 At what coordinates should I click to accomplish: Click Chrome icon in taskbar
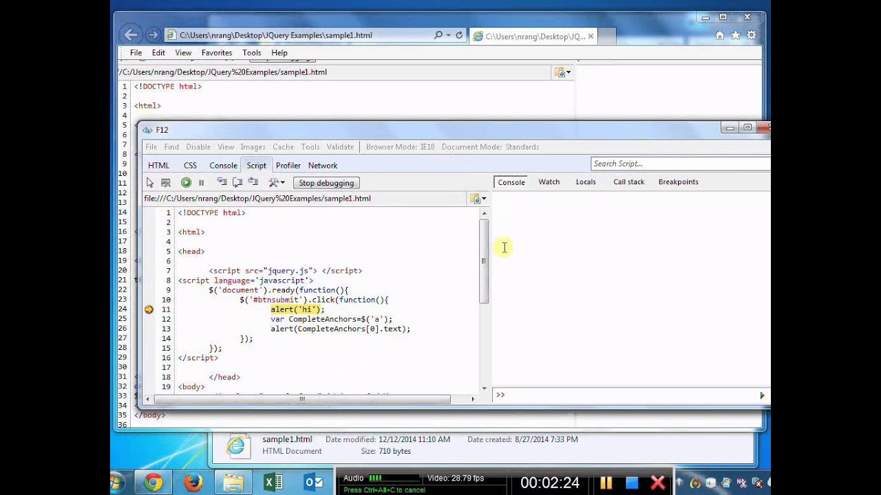point(153,483)
